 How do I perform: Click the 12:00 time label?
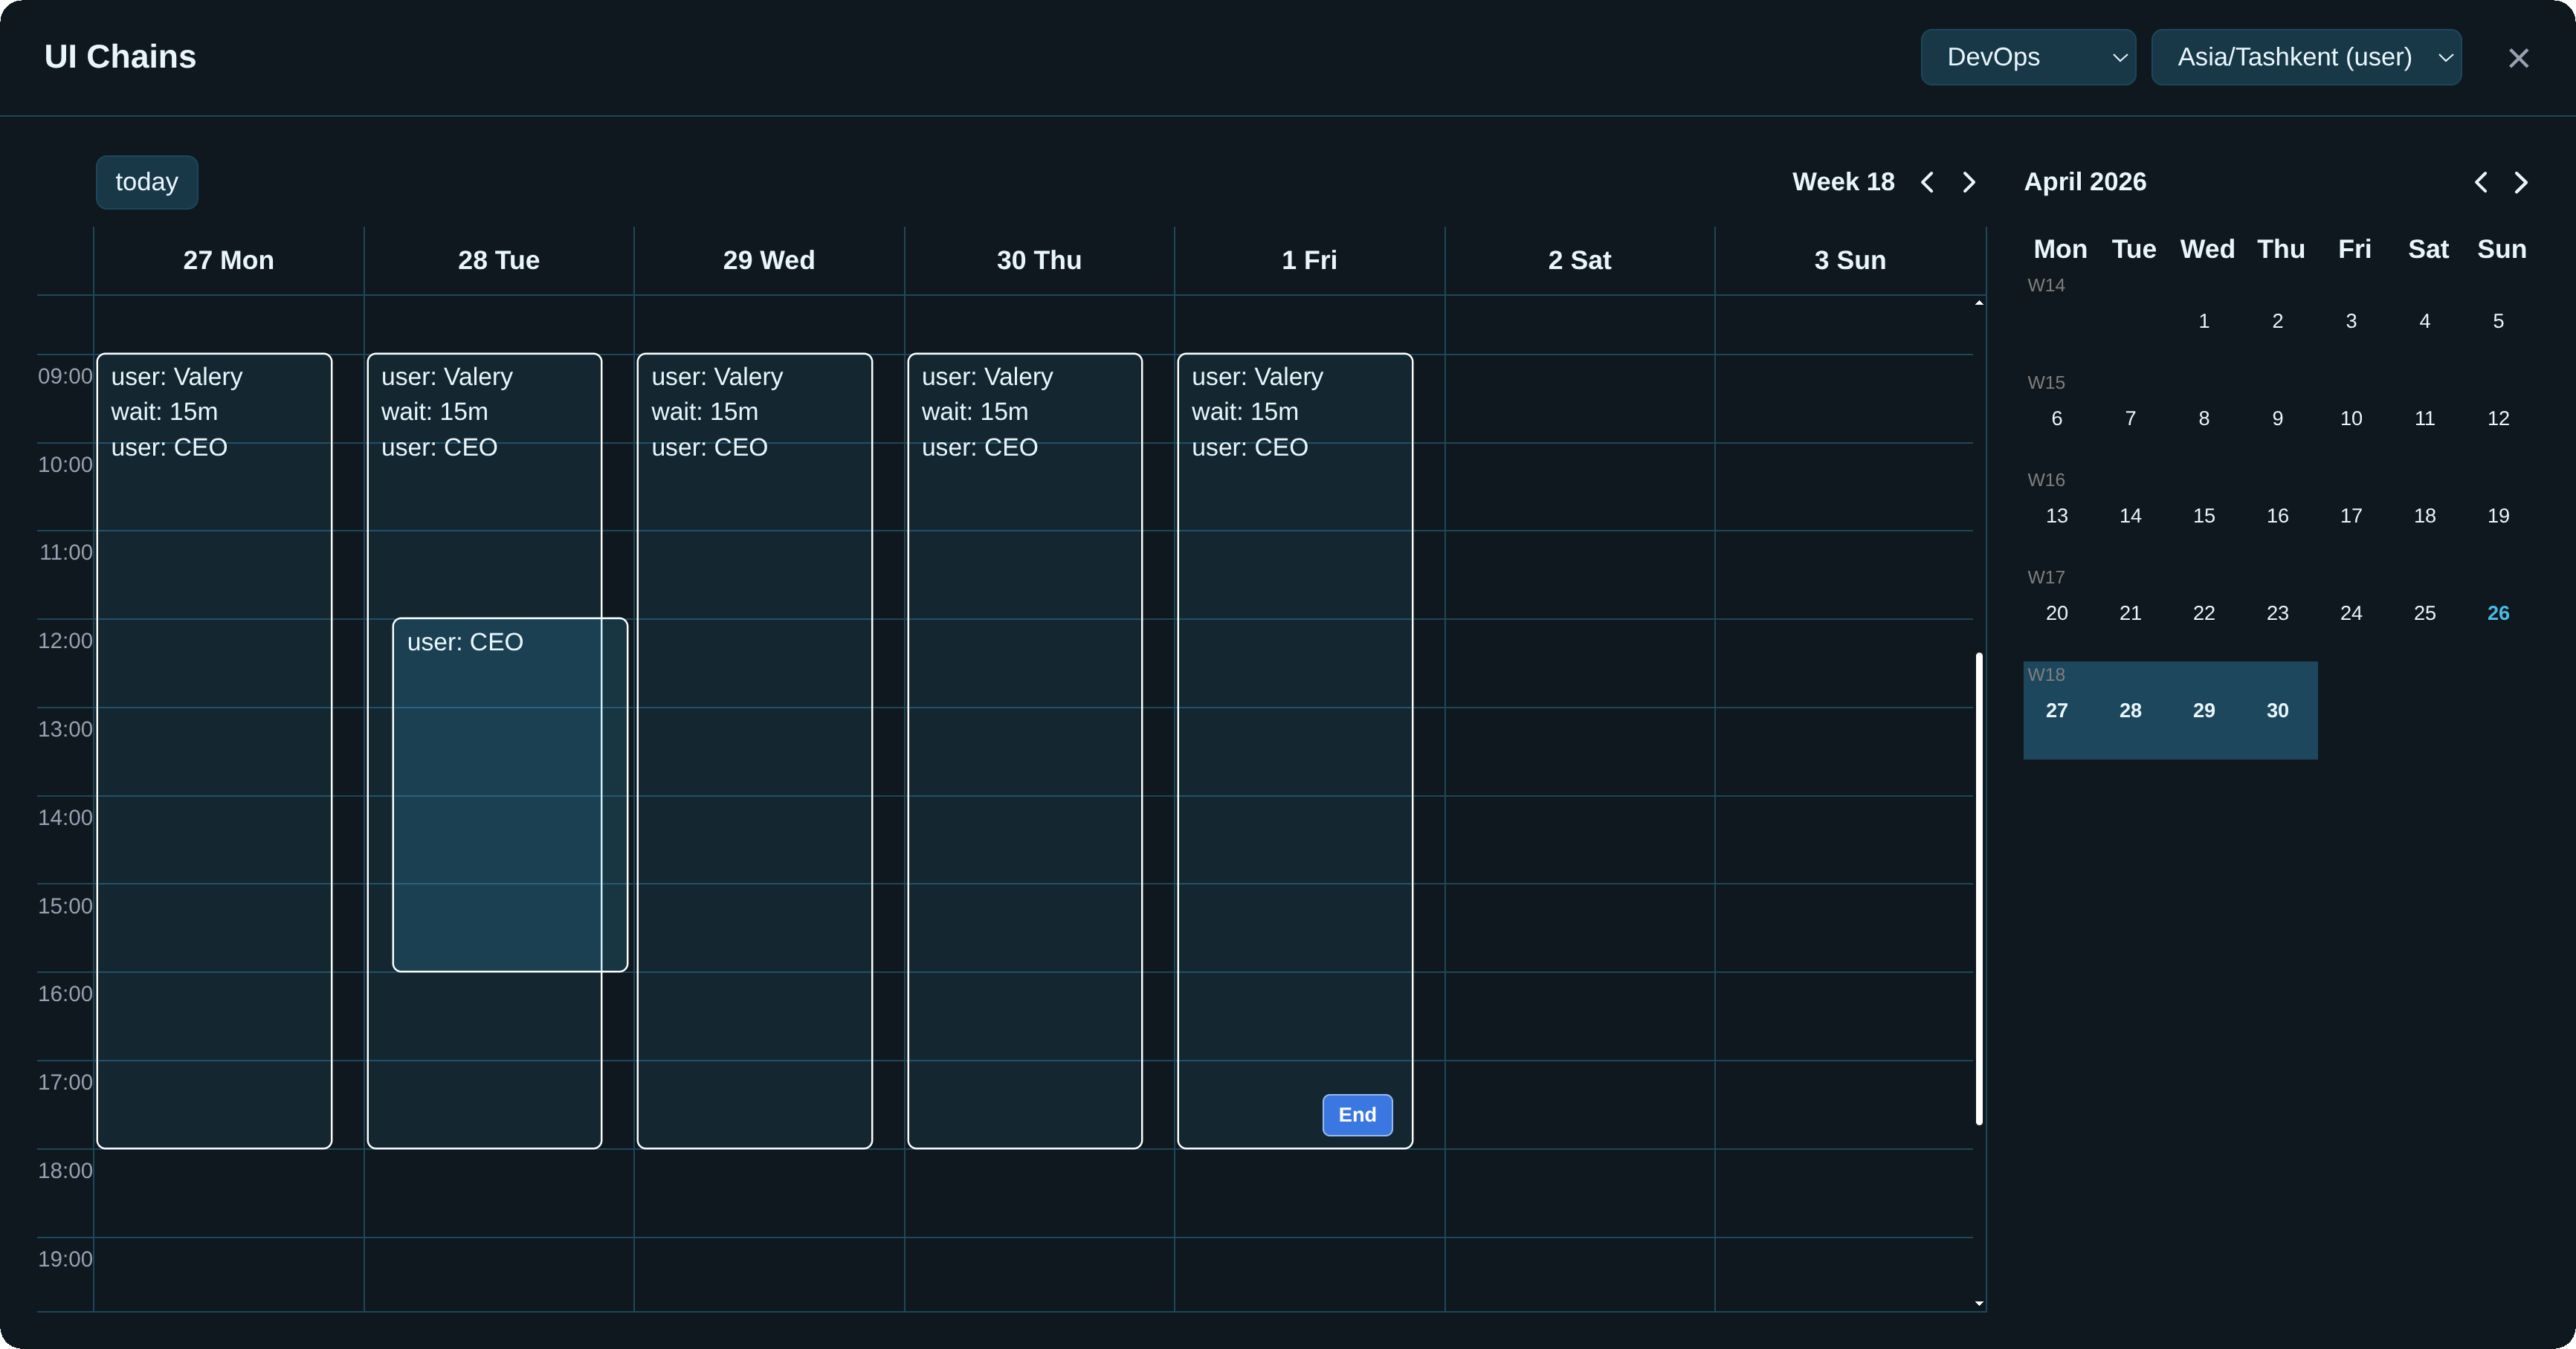65,641
